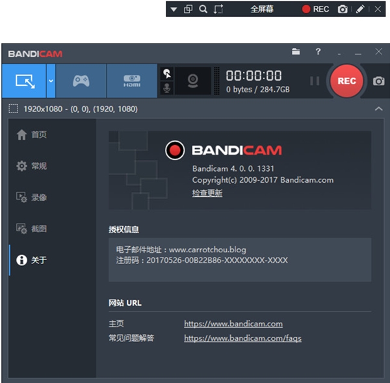Click the pause recording button
The image size is (390, 383).
coord(315,81)
